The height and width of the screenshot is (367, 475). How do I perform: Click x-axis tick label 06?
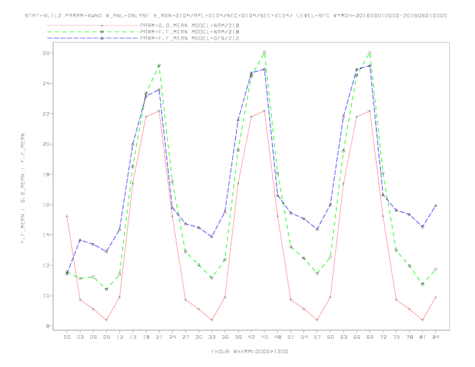[x=94, y=337]
